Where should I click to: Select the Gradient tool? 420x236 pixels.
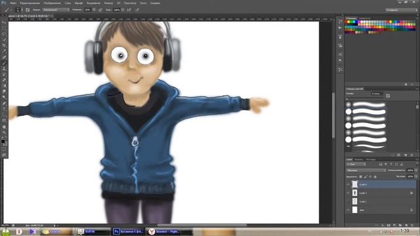point(4,86)
